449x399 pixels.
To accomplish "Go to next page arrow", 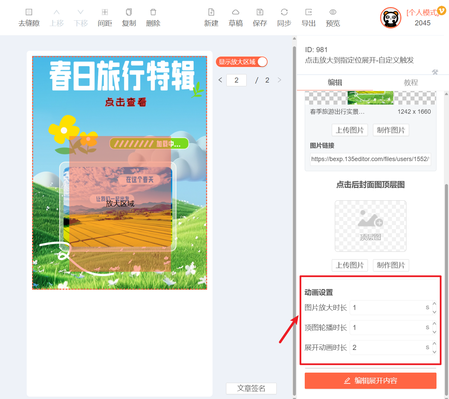I will [x=279, y=80].
